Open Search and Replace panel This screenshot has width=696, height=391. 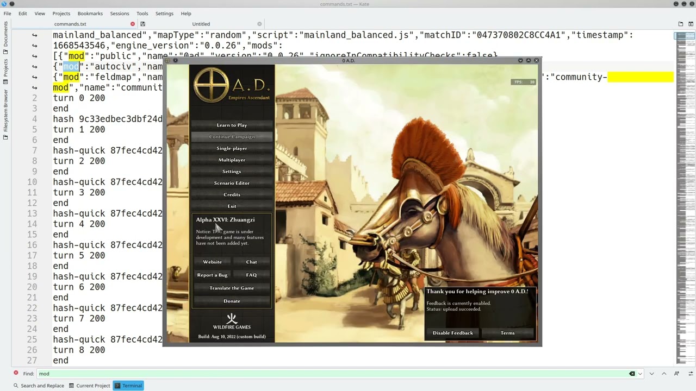point(38,386)
